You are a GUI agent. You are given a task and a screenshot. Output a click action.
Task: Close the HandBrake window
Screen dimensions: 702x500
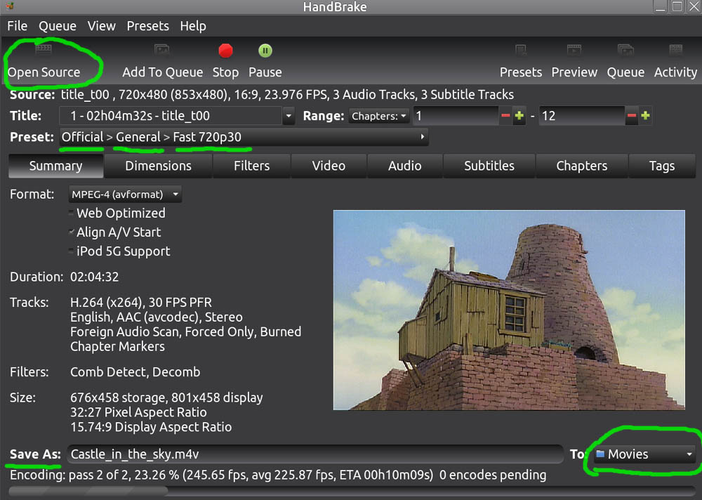694,6
